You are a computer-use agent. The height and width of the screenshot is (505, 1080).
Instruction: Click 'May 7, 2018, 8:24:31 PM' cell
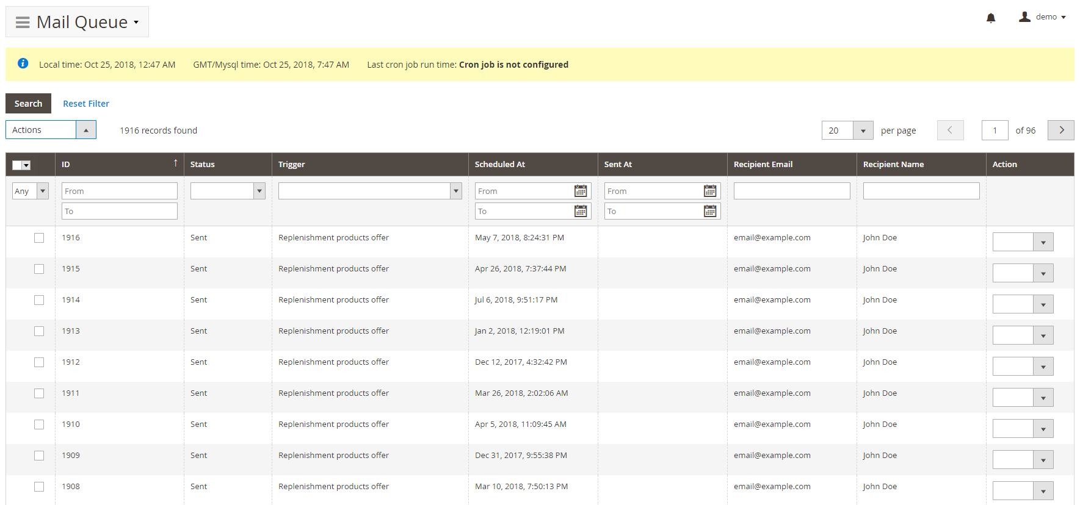(520, 238)
